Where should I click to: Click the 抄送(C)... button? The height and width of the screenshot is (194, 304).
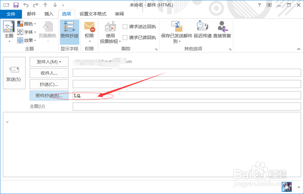click(x=49, y=85)
